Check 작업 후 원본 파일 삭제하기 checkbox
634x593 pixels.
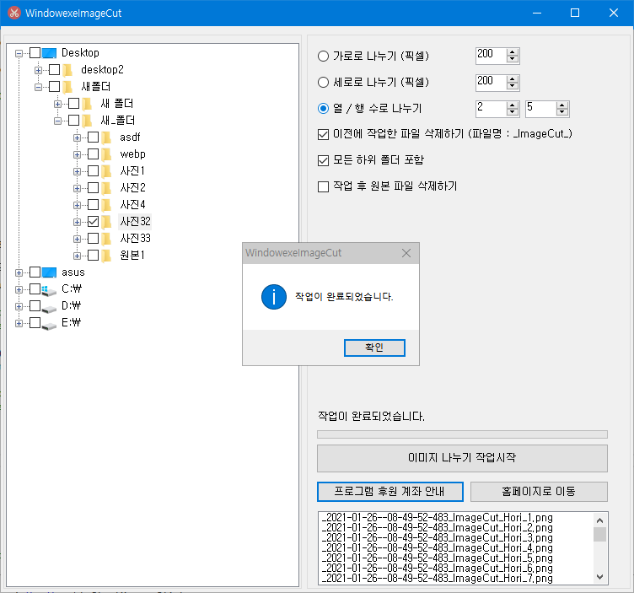(323, 186)
